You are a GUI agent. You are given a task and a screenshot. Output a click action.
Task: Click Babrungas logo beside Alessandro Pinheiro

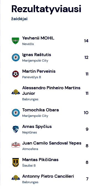[16, 92]
